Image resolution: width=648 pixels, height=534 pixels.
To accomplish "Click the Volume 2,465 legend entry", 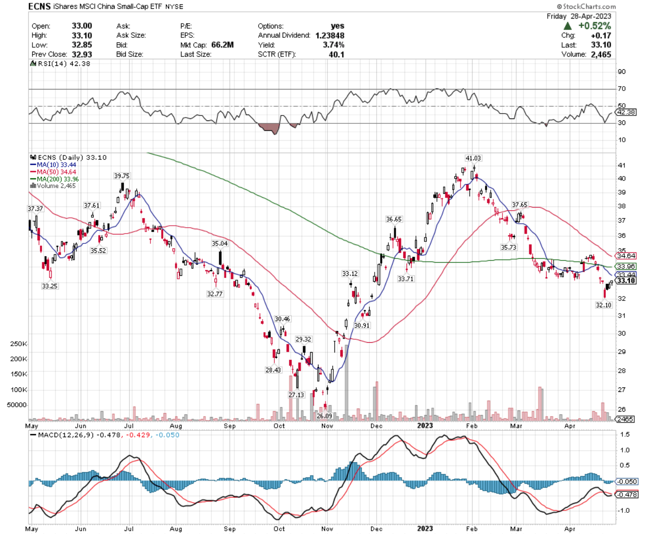I will [53, 186].
